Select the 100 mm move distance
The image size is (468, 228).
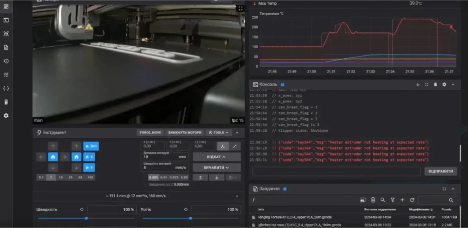click(x=90, y=177)
